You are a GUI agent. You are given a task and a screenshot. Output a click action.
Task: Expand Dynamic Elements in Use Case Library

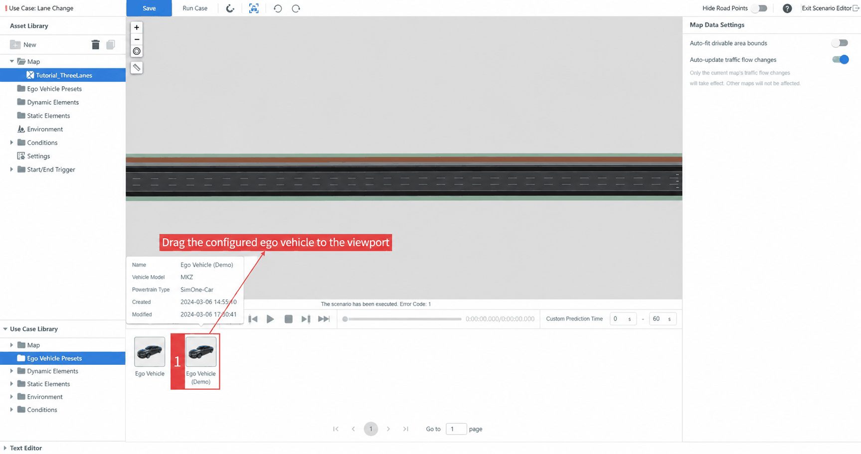click(x=12, y=371)
